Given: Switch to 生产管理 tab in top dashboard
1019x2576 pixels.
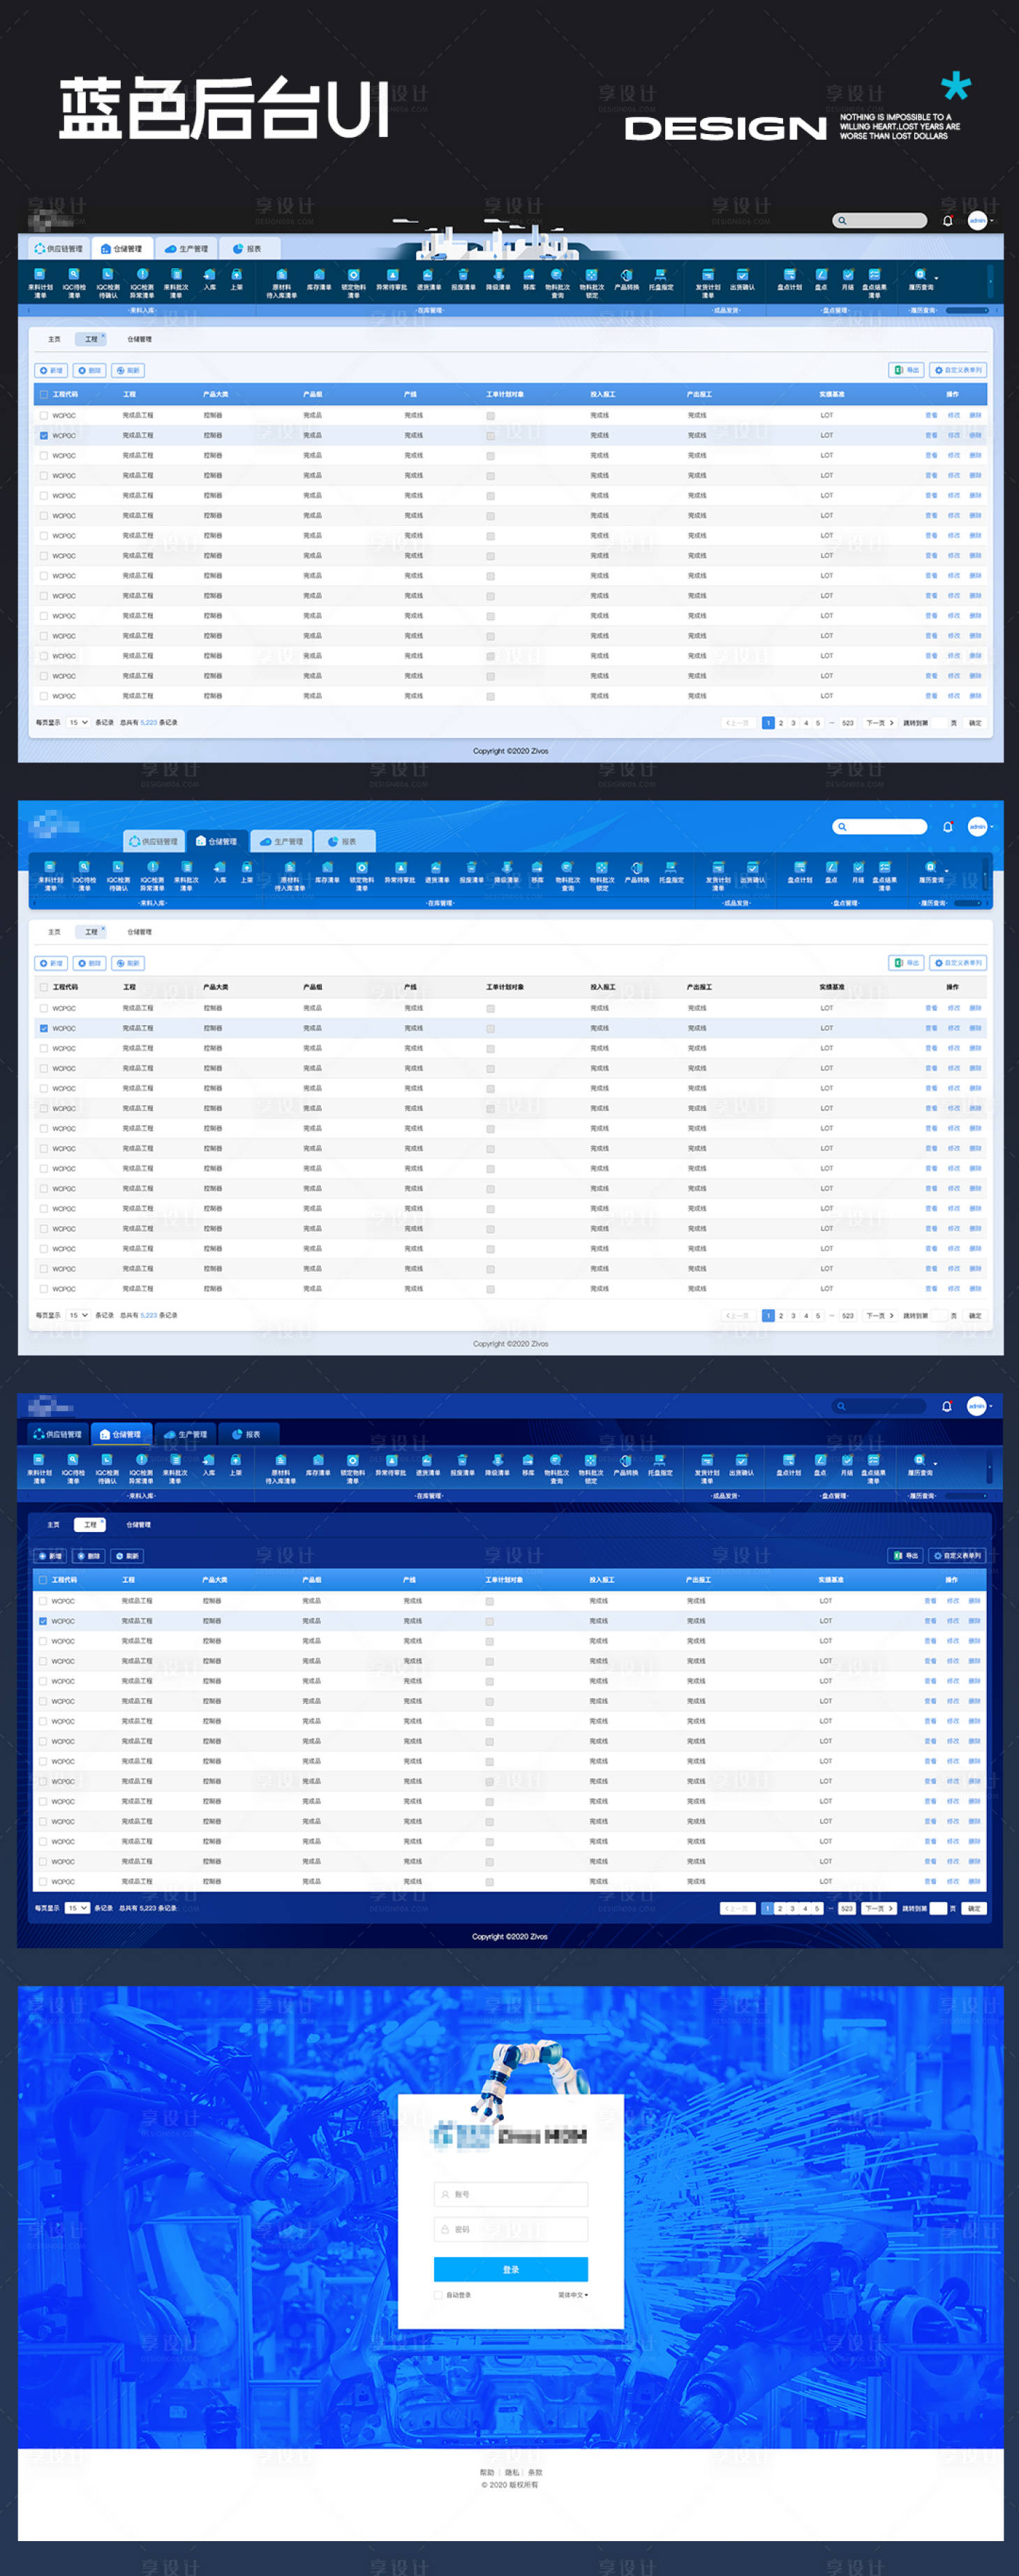Looking at the screenshot, I should tap(187, 249).
